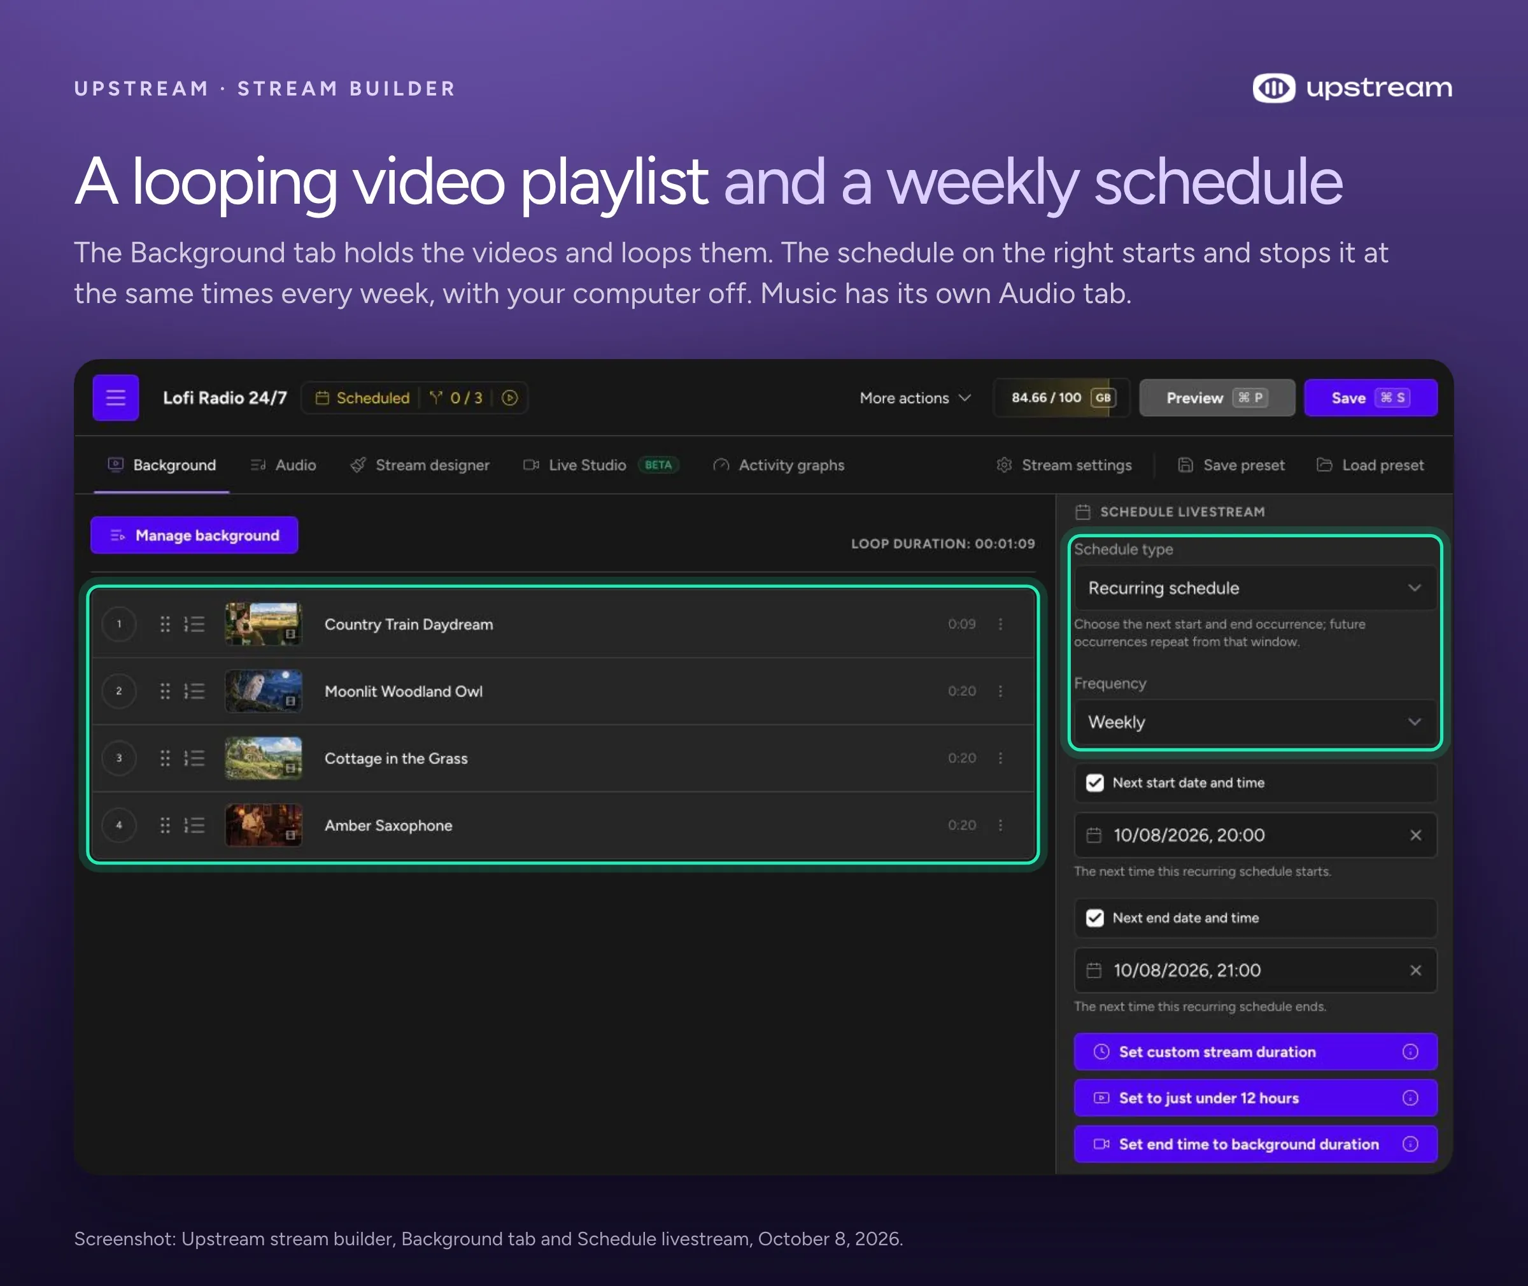Click the play icon beside 0 / 3

tap(511, 397)
